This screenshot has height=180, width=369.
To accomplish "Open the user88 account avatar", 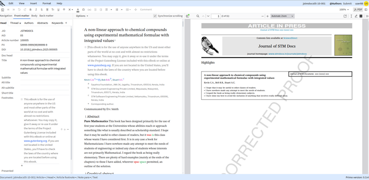I will click(366, 3).
